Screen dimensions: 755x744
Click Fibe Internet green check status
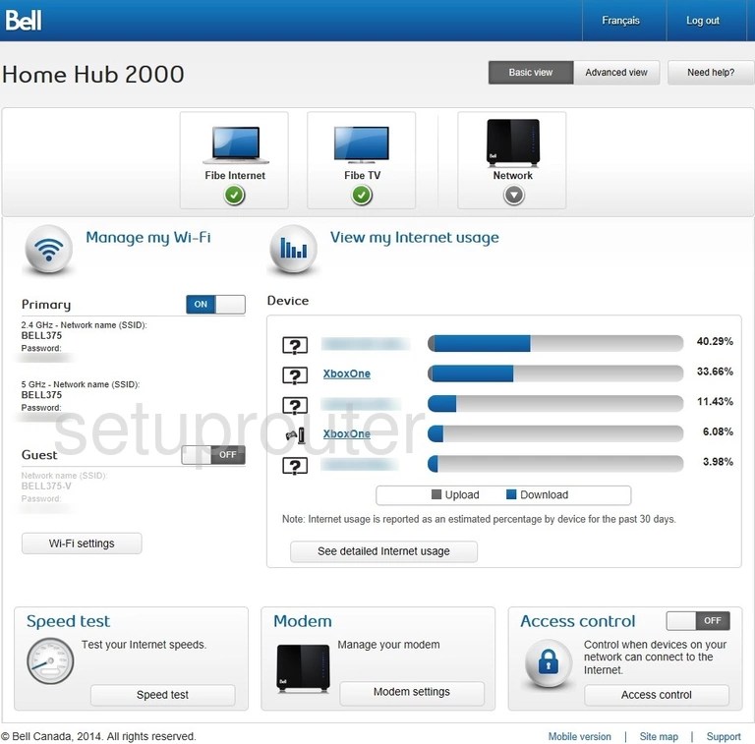click(x=235, y=196)
